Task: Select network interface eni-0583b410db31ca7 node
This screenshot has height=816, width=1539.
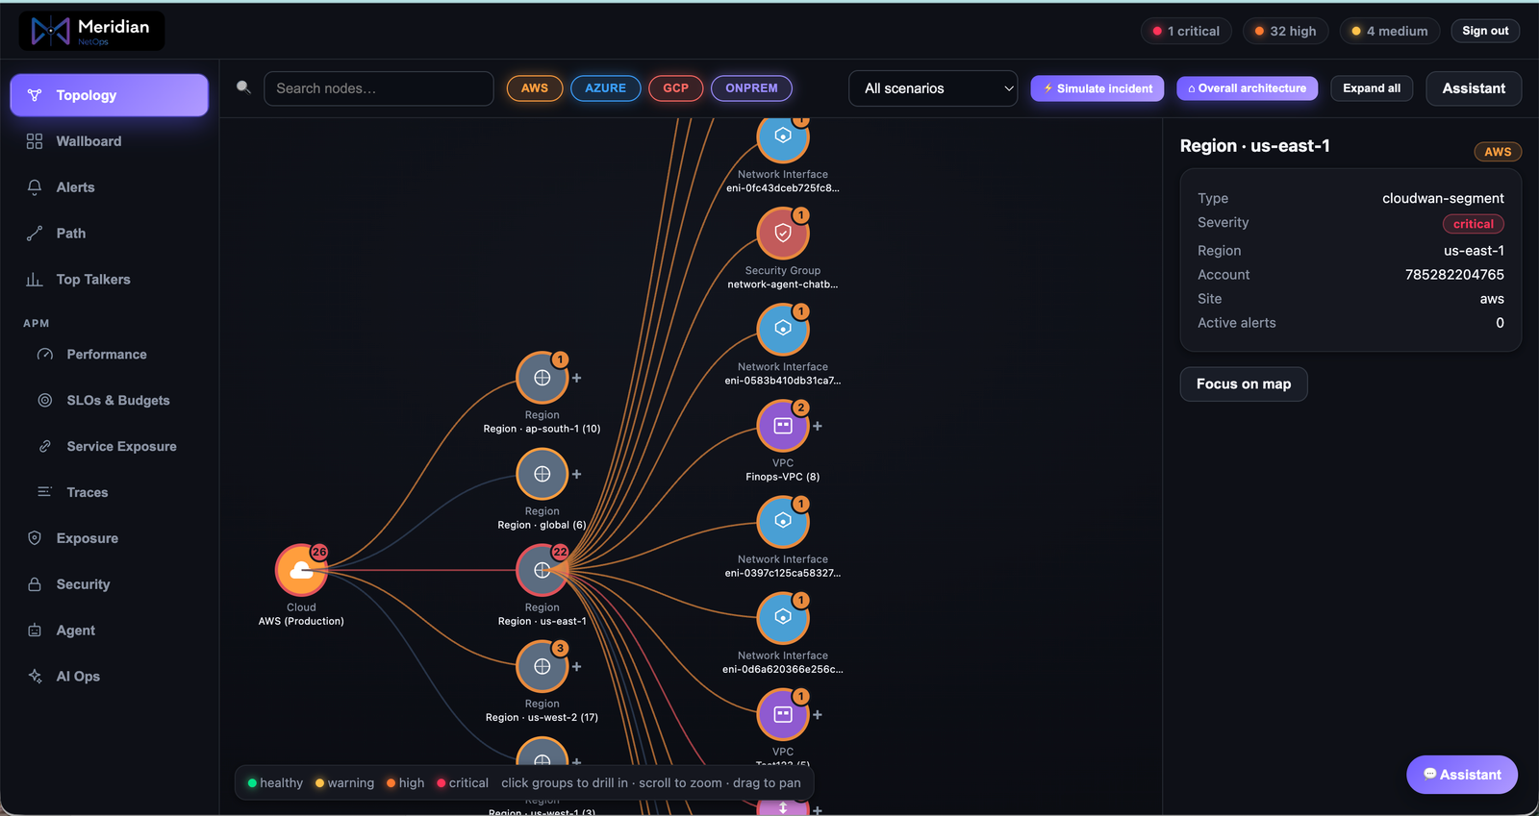Action: 783,330
